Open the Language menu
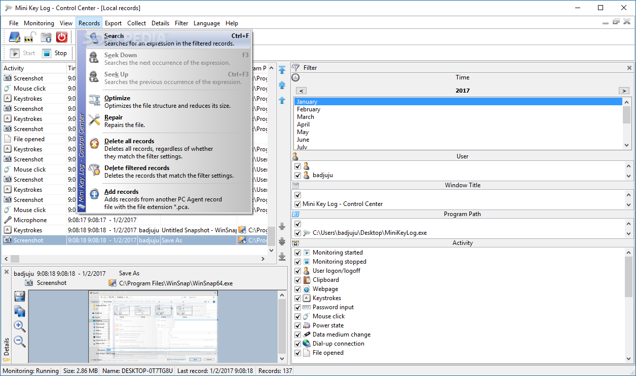636x376 pixels. (x=207, y=23)
